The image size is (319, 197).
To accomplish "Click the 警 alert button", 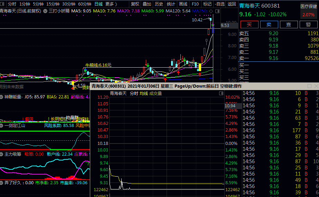I will [x=308, y=24].
